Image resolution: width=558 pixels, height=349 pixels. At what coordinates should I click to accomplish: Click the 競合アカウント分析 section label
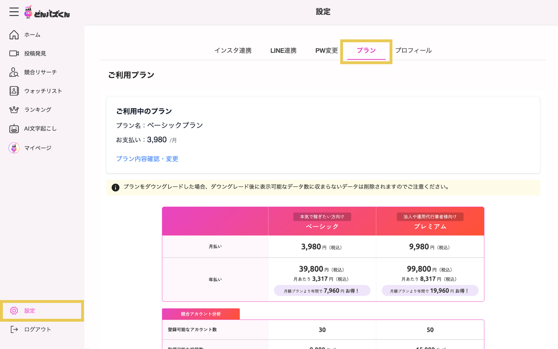pyautogui.click(x=201, y=314)
